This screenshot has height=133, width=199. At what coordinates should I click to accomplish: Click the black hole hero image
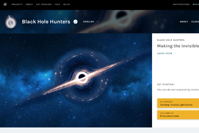(76, 80)
